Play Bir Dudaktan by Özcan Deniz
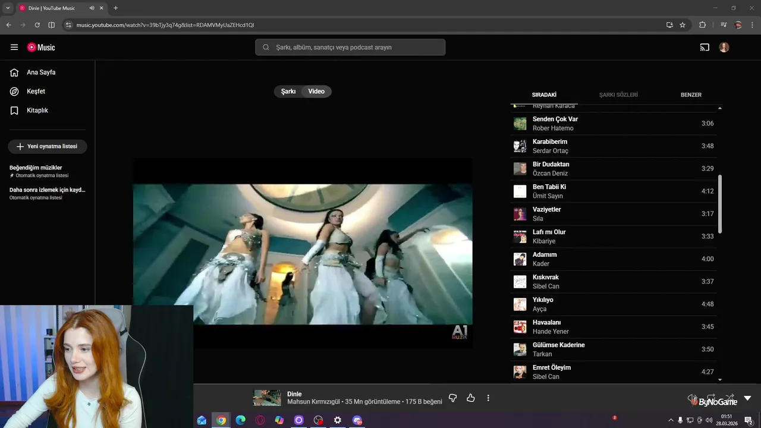 614,169
